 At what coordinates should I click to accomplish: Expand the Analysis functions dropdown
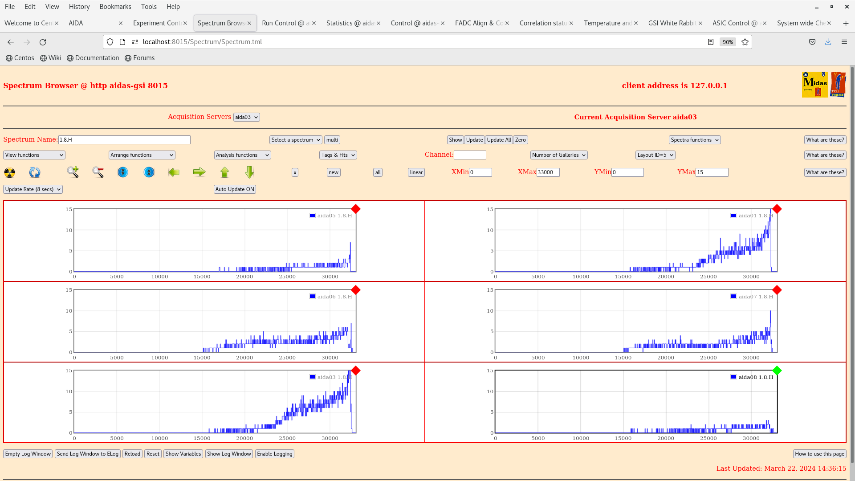tap(242, 155)
